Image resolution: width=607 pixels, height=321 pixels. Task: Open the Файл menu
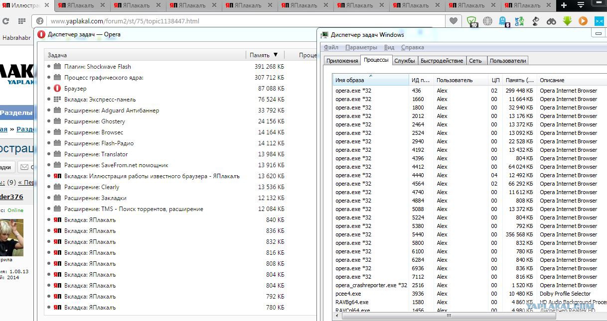tap(331, 47)
